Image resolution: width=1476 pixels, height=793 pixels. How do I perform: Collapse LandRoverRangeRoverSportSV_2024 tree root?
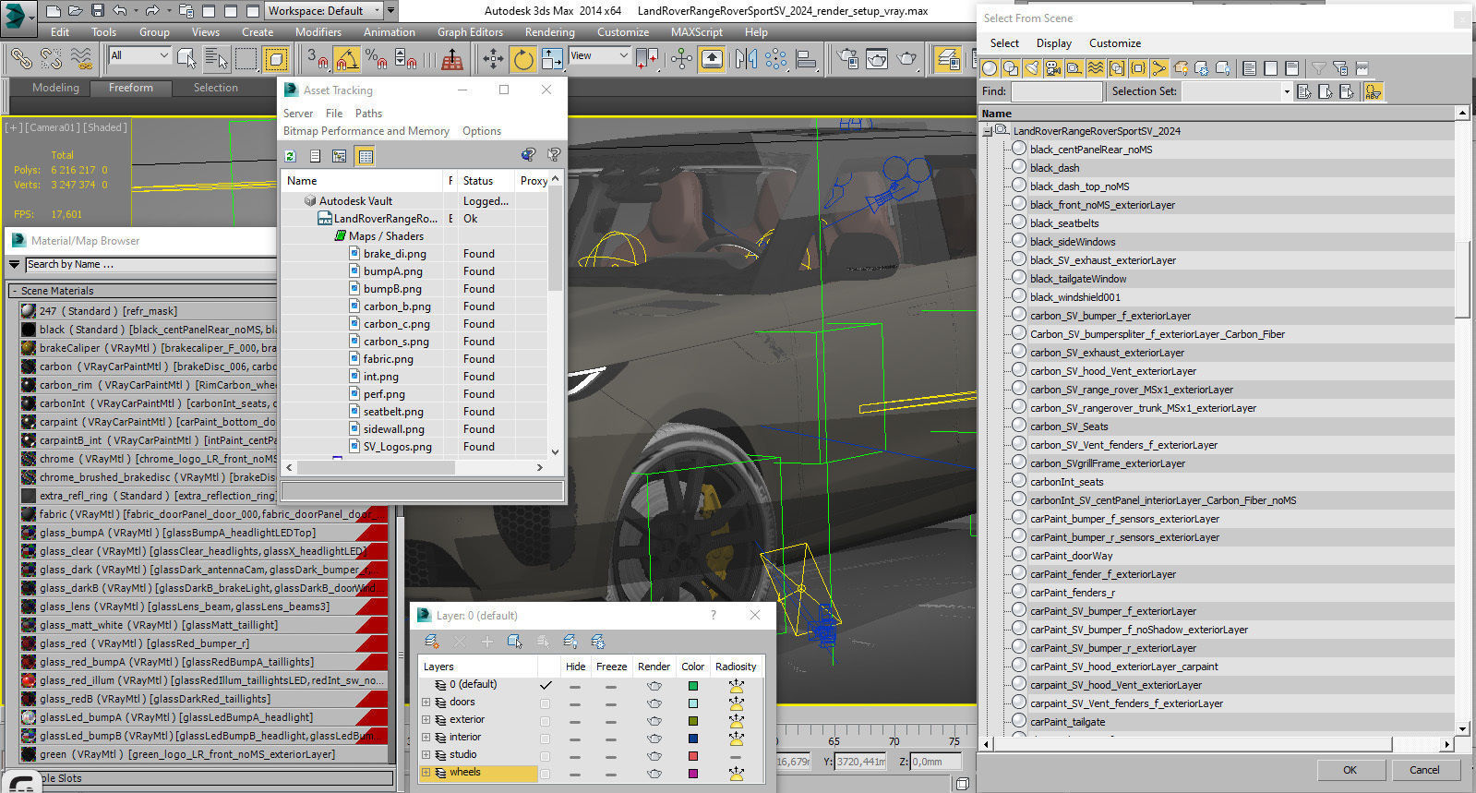tap(987, 131)
